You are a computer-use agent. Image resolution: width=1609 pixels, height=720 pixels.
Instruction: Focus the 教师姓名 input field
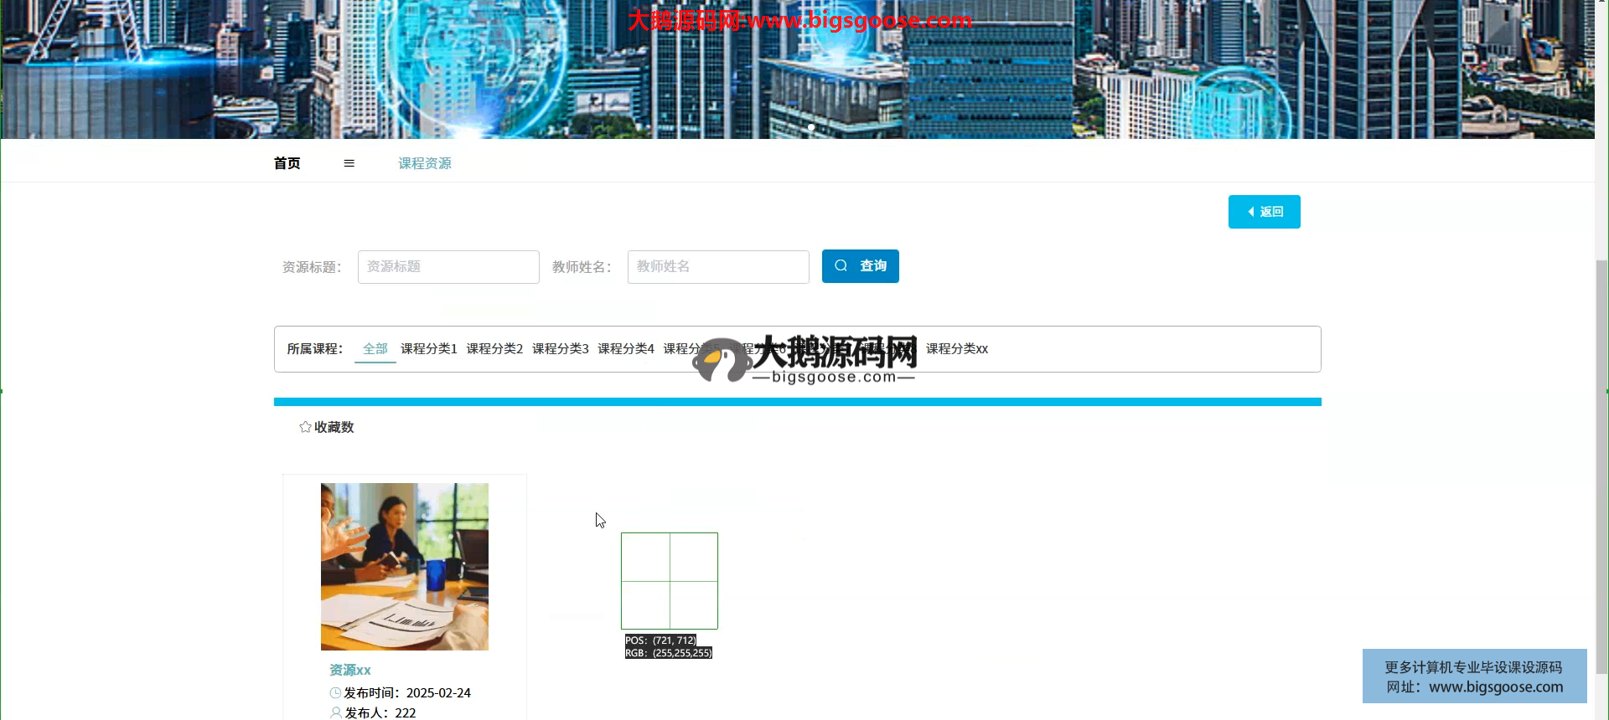(718, 267)
